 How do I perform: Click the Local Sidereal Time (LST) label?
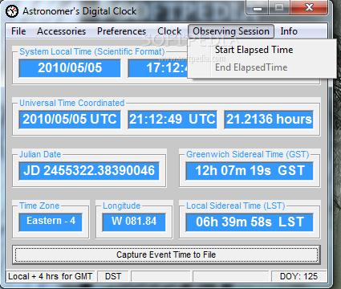point(236,206)
